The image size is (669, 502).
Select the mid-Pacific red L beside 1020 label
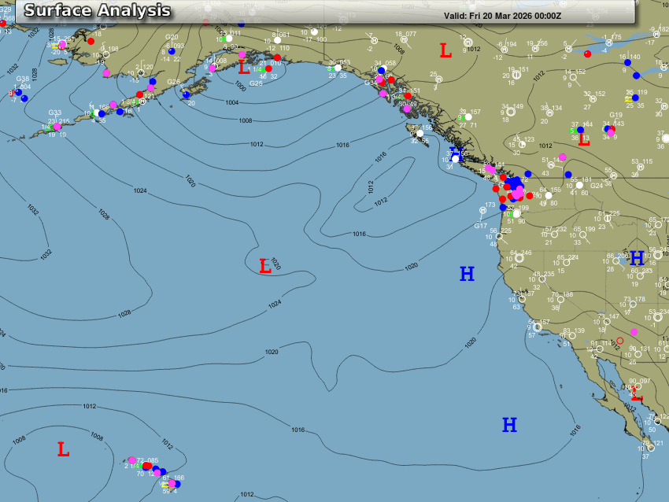pyautogui.click(x=265, y=267)
